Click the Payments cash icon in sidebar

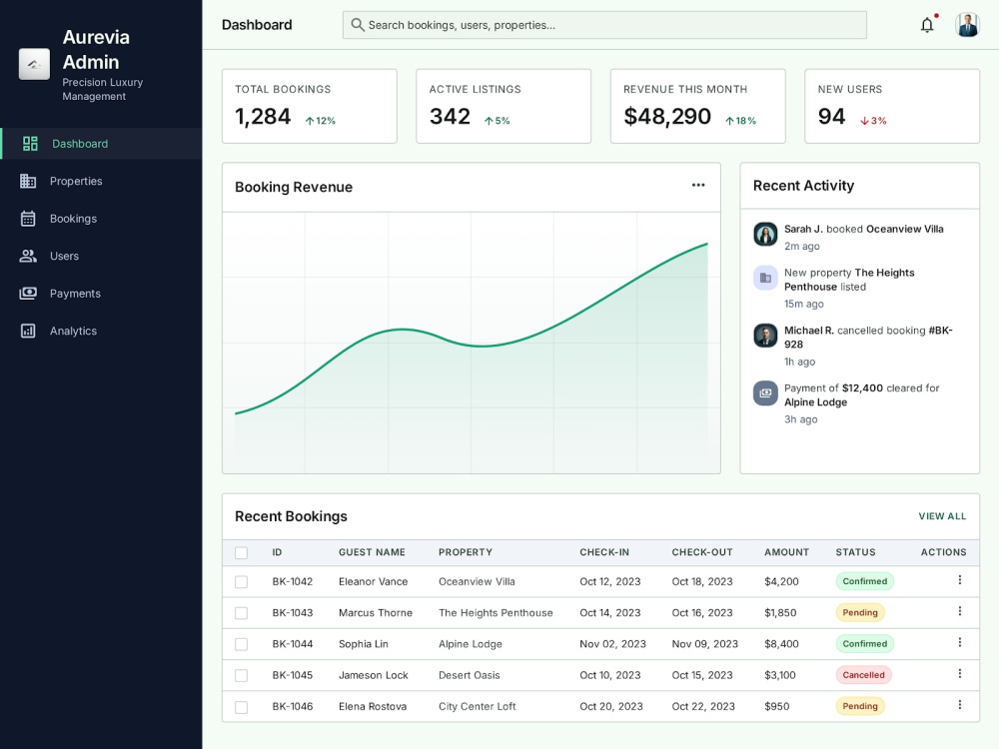(28, 293)
